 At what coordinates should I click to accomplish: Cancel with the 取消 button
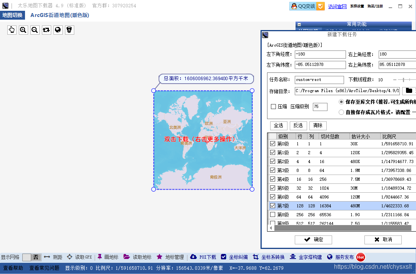point(383,239)
